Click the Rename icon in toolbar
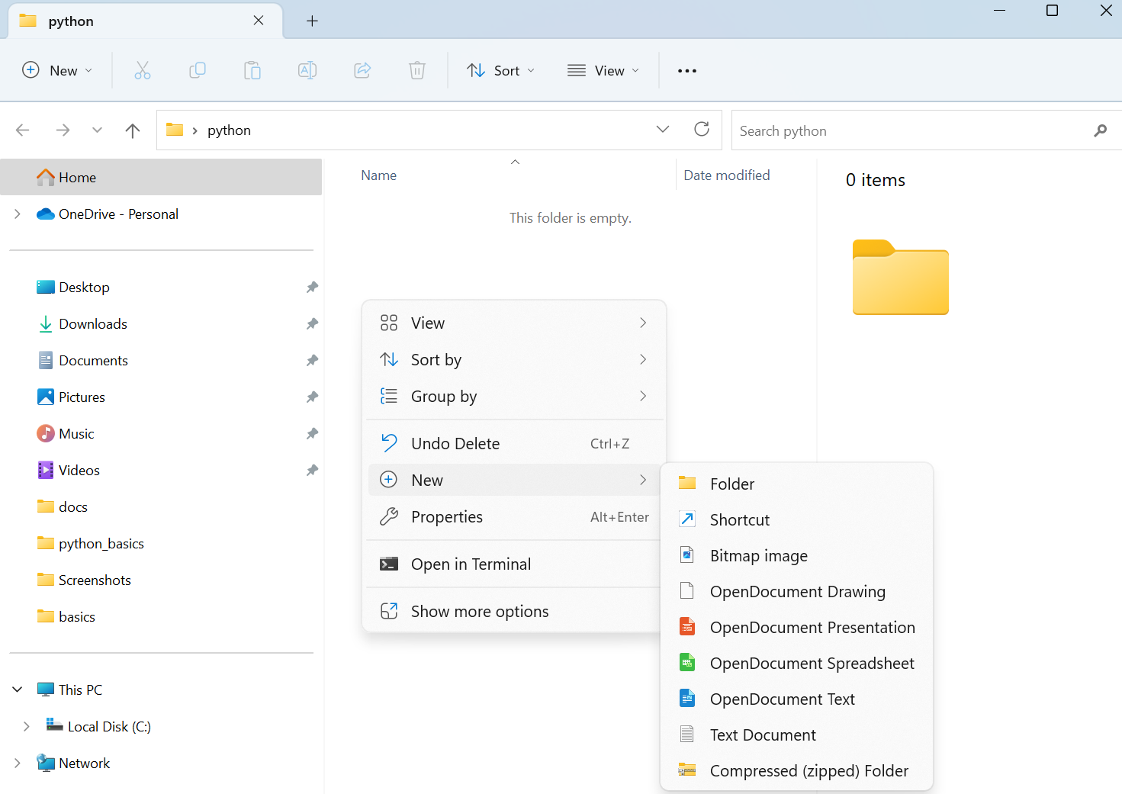1122x794 pixels. click(x=307, y=71)
